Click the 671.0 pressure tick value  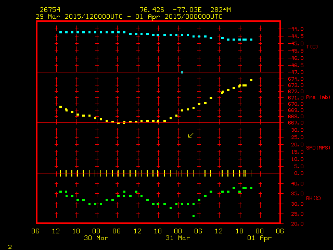click(296, 98)
